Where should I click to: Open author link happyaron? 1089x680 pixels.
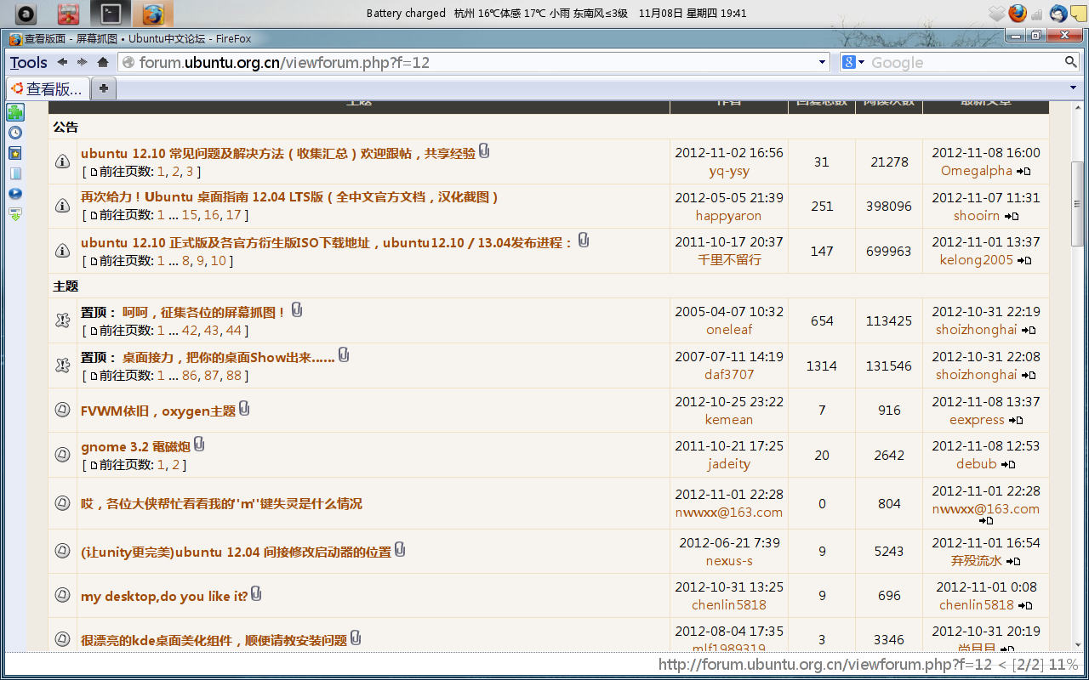coord(728,216)
